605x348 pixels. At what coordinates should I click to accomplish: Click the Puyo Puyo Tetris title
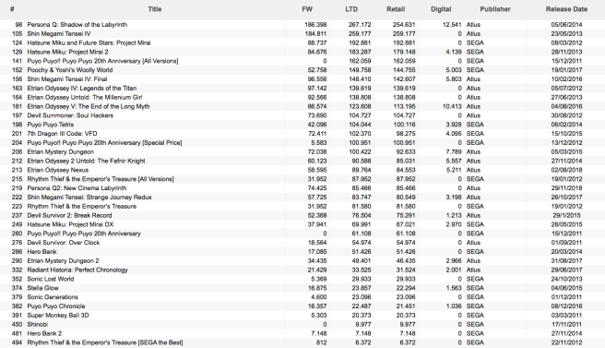[x=50, y=125]
